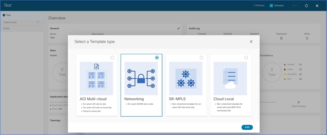Click the Failed consistency legend entry
Viewport: 327px width, 135px height.
tap(293, 69)
